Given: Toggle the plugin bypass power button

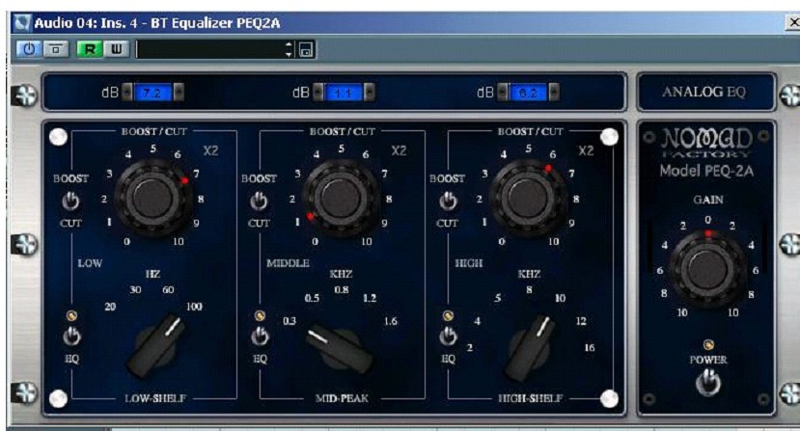Looking at the screenshot, I should (28, 48).
